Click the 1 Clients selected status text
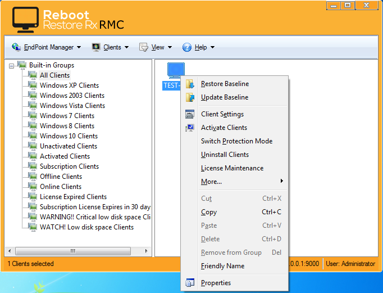The width and height of the screenshot is (383, 293). click(30, 264)
